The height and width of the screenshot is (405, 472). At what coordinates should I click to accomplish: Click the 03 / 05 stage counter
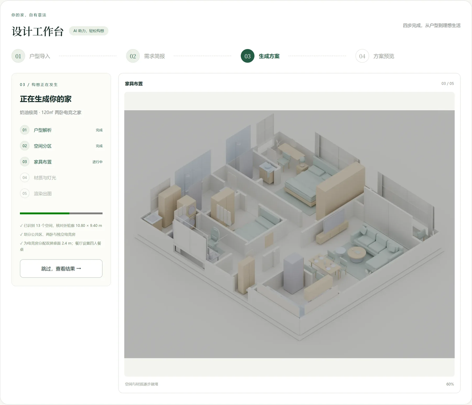448,83
